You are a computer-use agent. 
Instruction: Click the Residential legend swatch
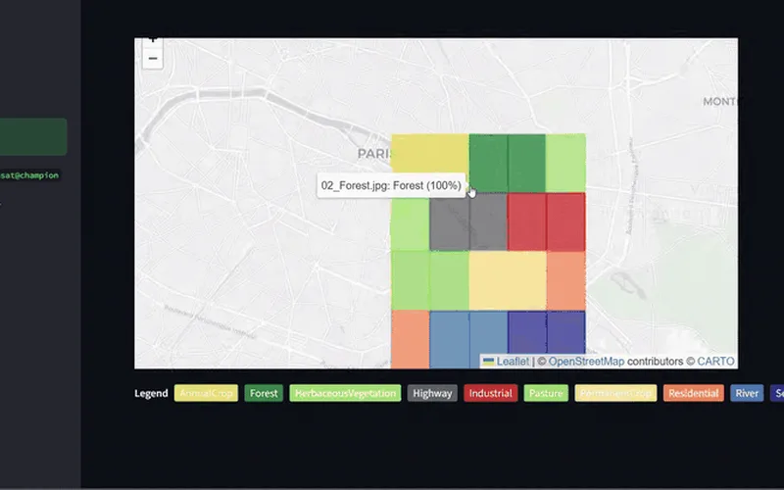(694, 393)
